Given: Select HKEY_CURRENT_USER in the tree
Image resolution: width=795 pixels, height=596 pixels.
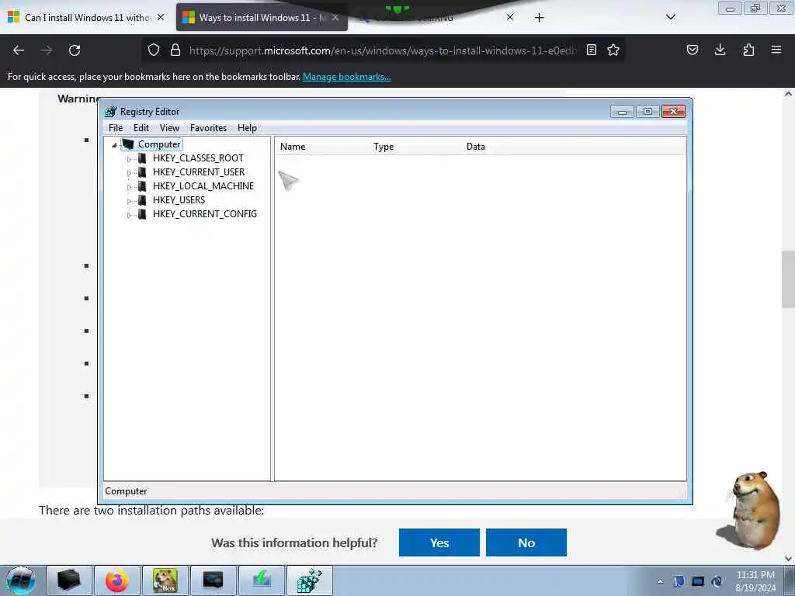Looking at the screenshot, I should tap(199, 172).
